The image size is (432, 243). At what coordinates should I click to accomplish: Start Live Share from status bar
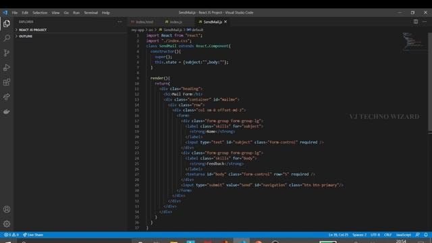point(33,235)
